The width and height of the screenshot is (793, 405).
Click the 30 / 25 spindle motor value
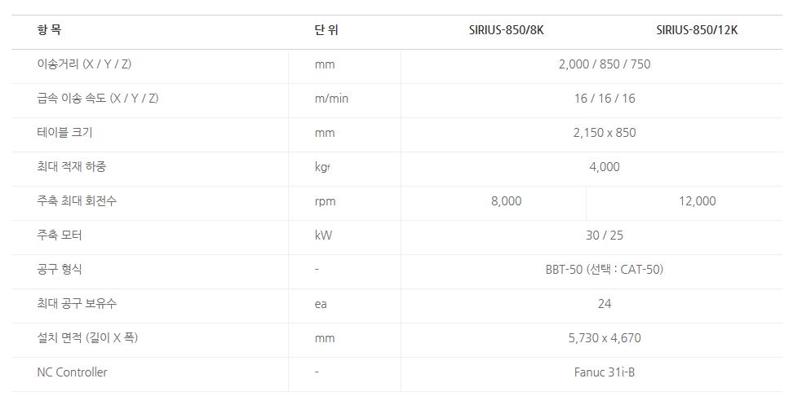(x=604, y=236)
